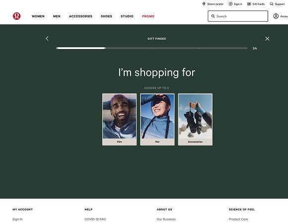The image size is (288, 223).
Task: Click the "1/4" step counter
Action: pos(255,49)
